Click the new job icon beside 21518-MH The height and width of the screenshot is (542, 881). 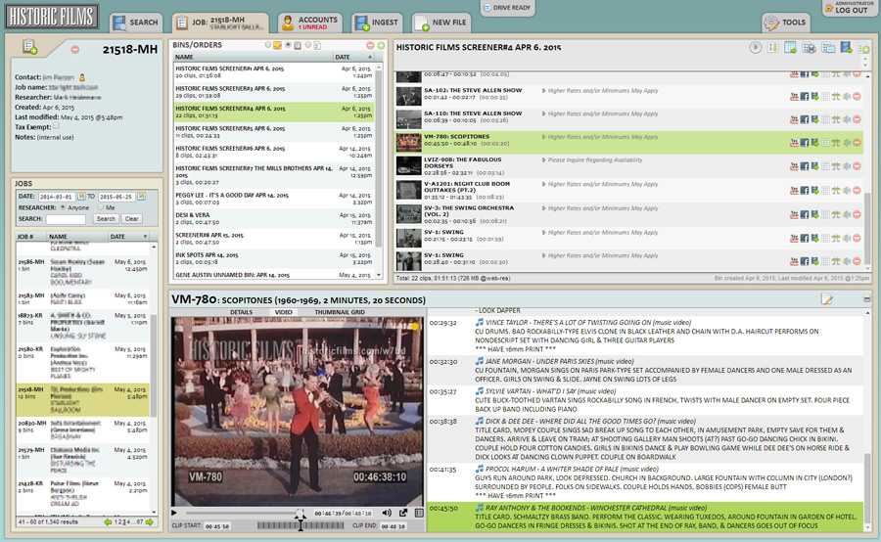click(x=29, y=47)
